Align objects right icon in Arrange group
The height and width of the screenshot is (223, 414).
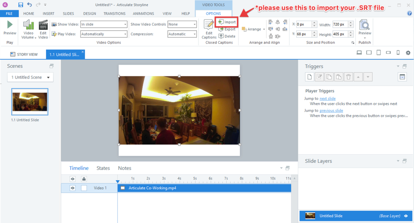click(x=285, y=22)
